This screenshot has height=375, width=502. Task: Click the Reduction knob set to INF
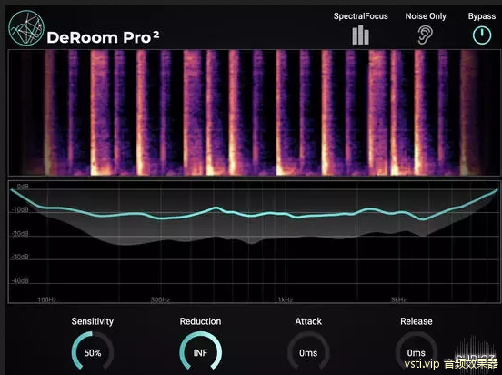point(200,351)
